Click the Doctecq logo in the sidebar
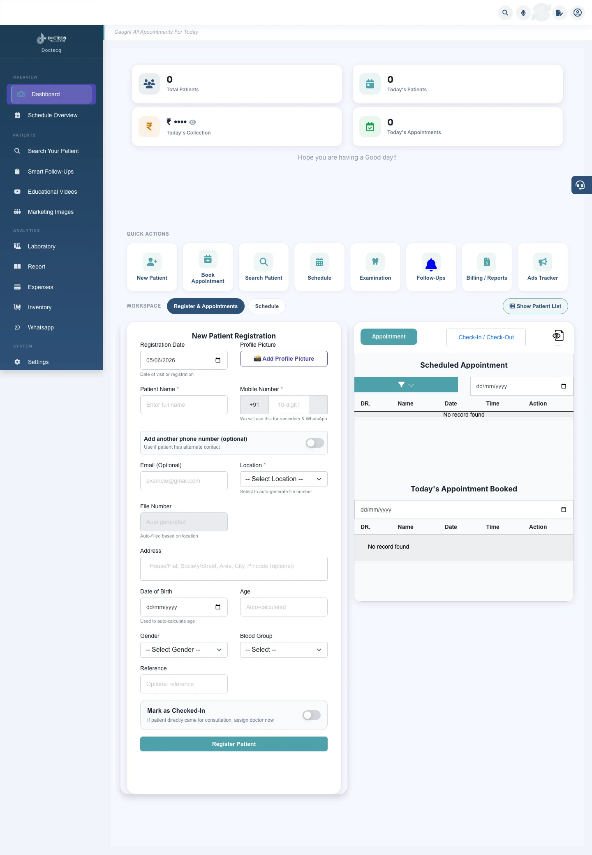Image resolution: width=592 pixels, height=855 pixels. click(51, 39)
